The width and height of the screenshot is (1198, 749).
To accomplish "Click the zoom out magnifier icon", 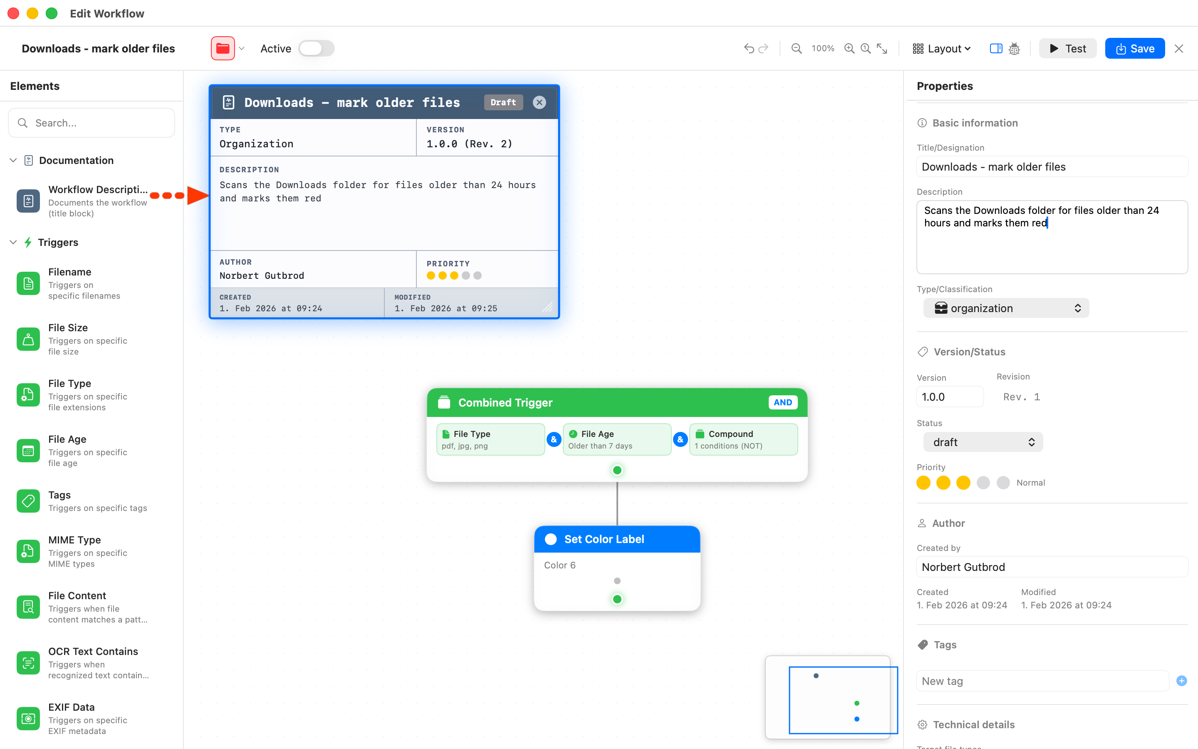I will (x=797, y=49).
